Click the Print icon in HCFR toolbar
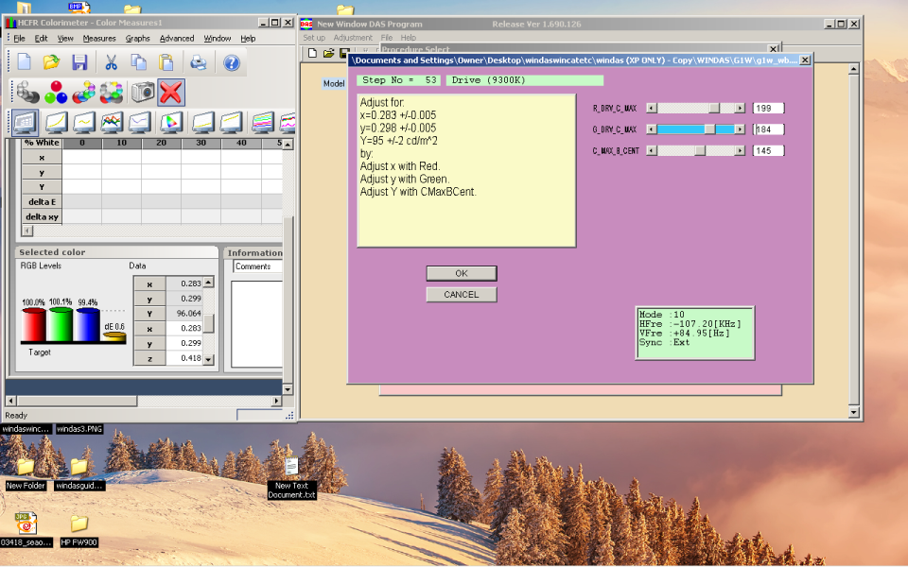 (199, 62)
